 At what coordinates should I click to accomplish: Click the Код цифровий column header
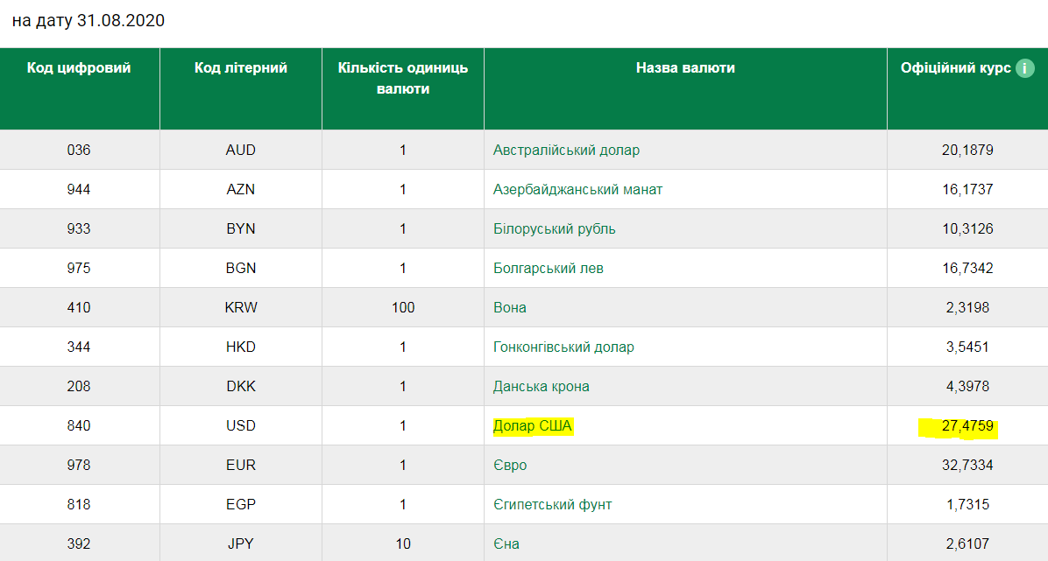[x=79, y=68]
